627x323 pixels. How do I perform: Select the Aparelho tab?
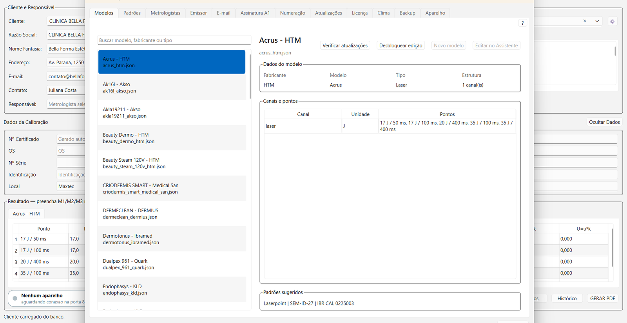pyautogui.click(x=435, y=13)
